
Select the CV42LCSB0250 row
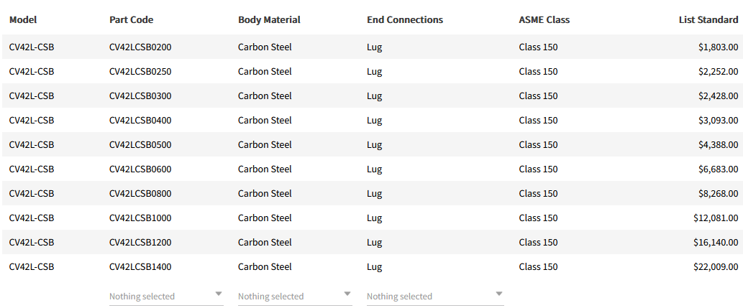[x=140, y=72]
